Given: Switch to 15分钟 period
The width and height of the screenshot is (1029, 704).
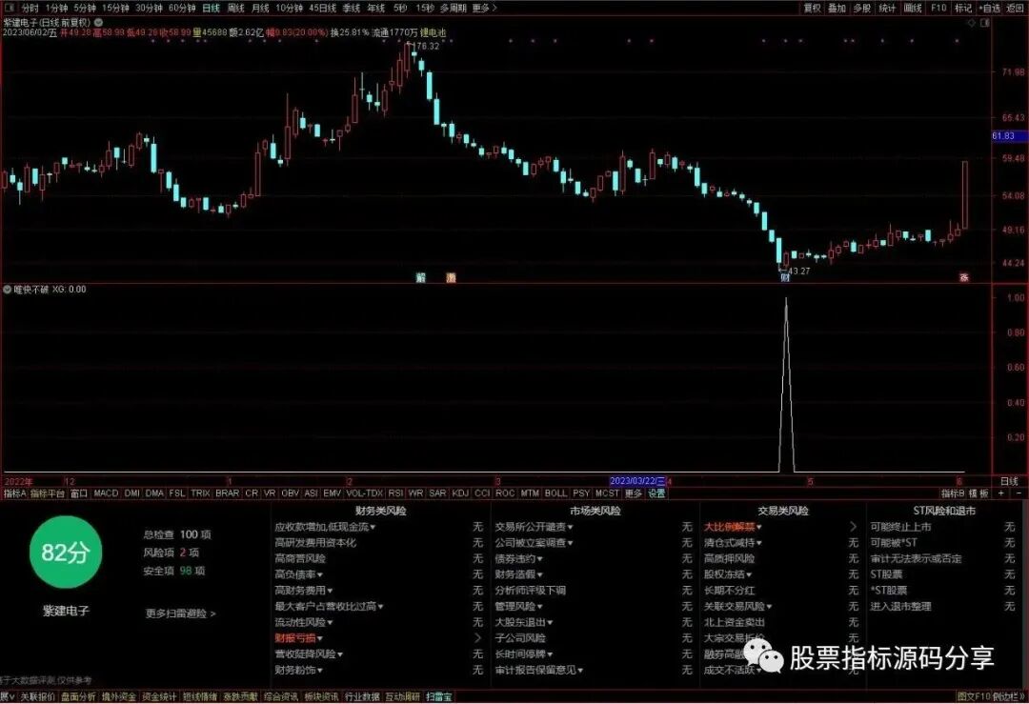Looking at the screenshot, I should coord(115,8).
